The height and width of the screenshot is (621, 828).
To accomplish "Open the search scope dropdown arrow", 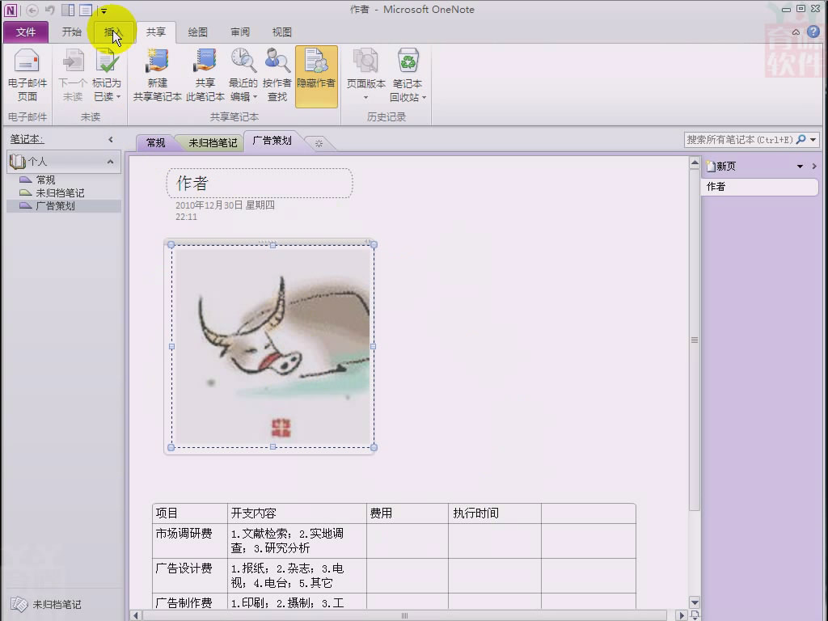I will pyautogui.click(x=813, y=140).
